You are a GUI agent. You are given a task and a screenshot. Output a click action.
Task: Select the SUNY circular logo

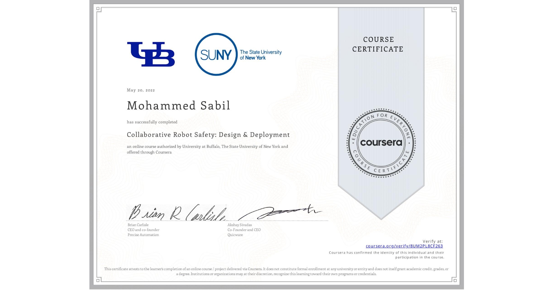pos(216,54)
